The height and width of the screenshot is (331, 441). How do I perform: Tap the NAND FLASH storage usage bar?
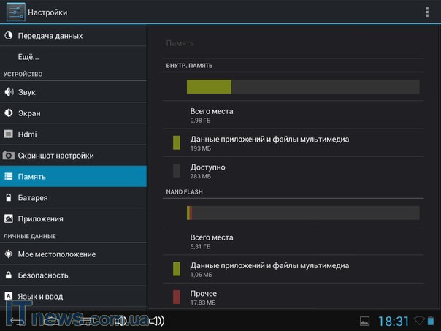coord(302,213)
